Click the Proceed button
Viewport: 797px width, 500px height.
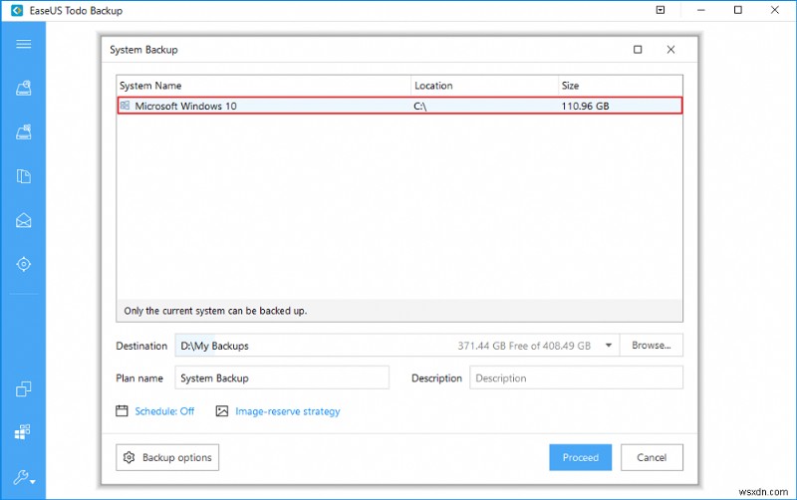(581, 457)
